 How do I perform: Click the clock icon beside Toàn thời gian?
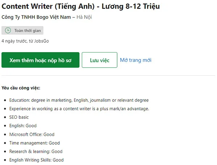pos(8,30)
